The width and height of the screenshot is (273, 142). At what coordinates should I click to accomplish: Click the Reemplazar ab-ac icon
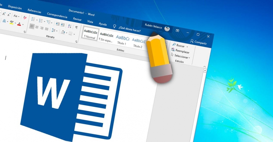173,49
